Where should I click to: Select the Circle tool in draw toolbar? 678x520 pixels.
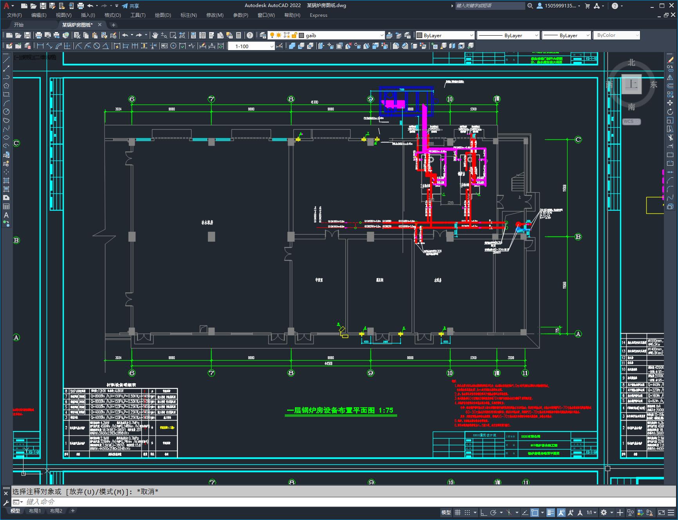(x=6, y=112)
